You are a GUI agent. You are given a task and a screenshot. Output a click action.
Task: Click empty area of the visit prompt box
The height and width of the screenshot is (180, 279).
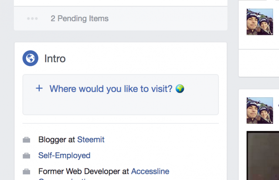121,106
